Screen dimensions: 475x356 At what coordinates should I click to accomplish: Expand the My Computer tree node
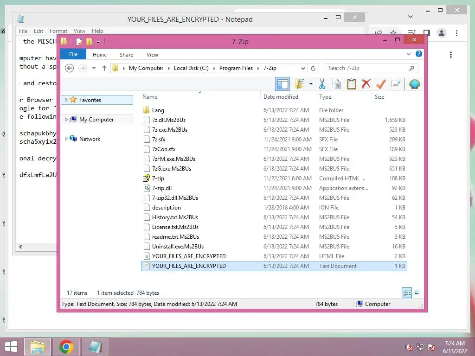[x=66, y=119]
